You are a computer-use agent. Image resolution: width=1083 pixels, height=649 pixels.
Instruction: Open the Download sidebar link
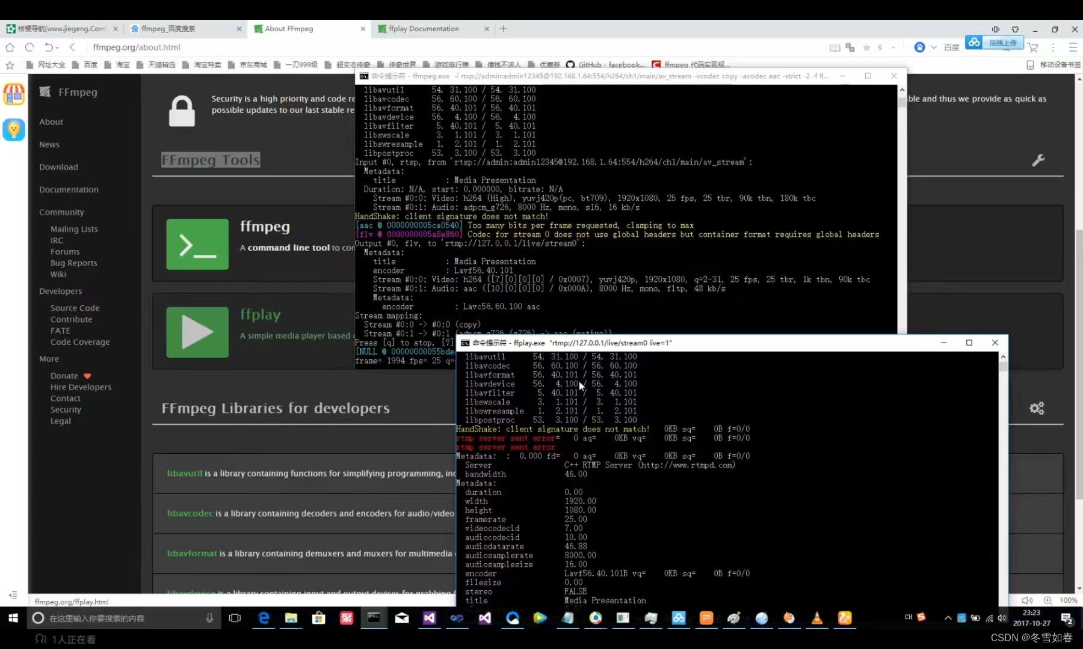click(58, 167)
